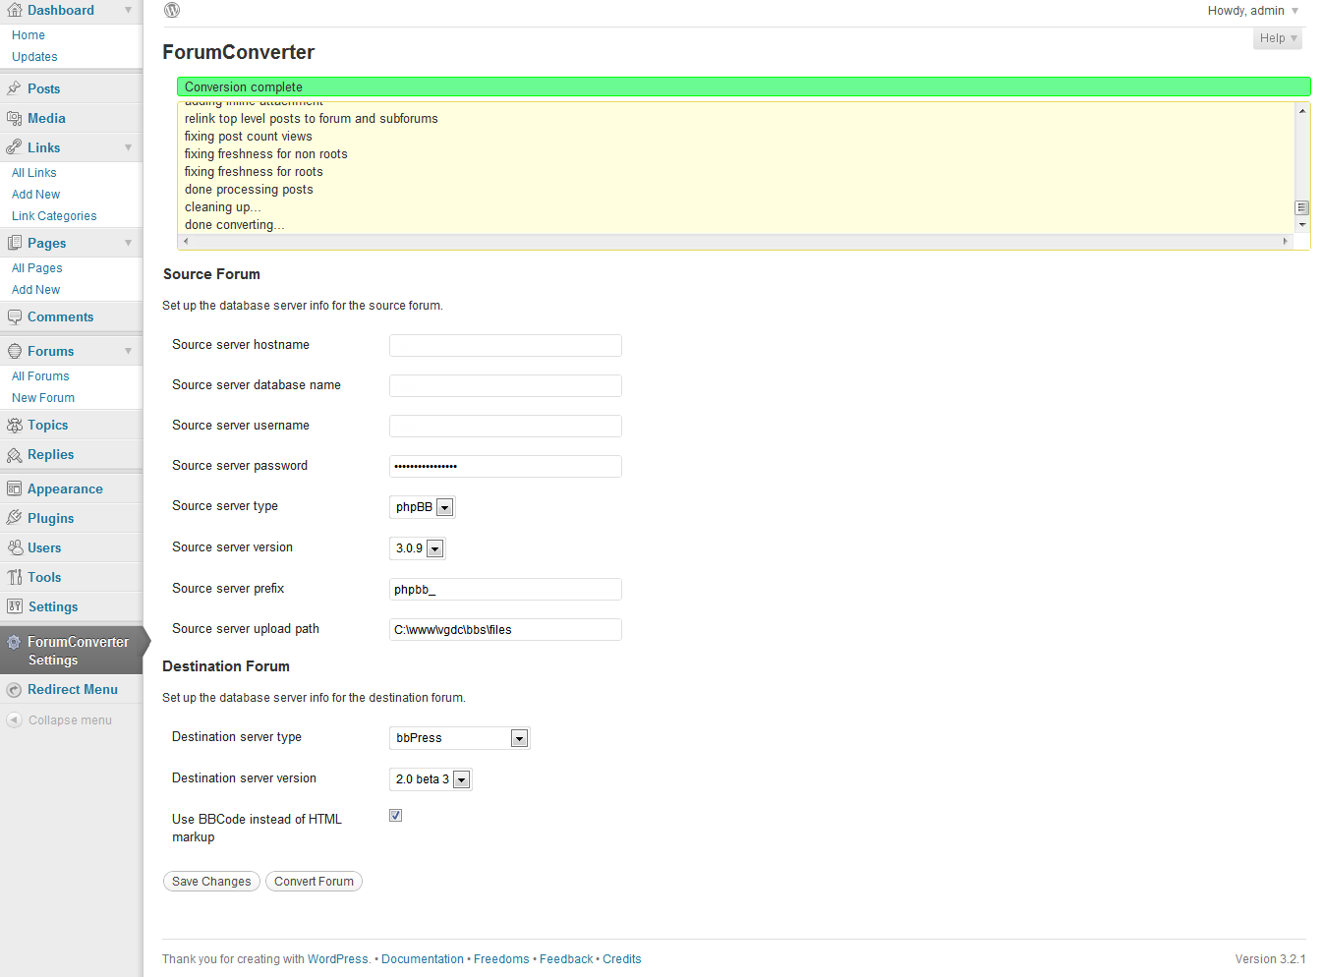Screen dimensions: 1323x977
Task: Open the Appearance menu
Action: 65,488
